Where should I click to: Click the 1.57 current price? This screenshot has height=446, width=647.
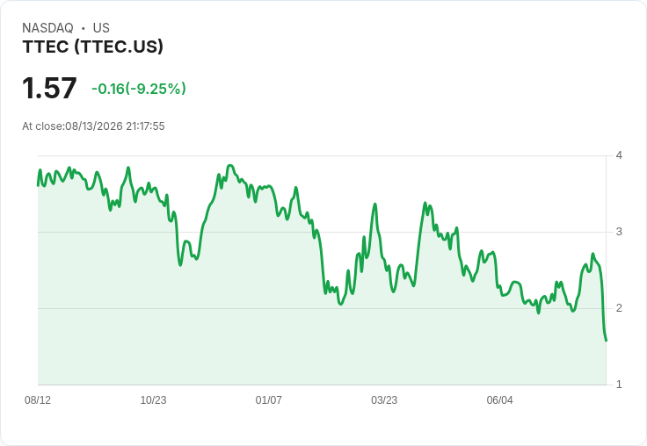pos(49,88)
